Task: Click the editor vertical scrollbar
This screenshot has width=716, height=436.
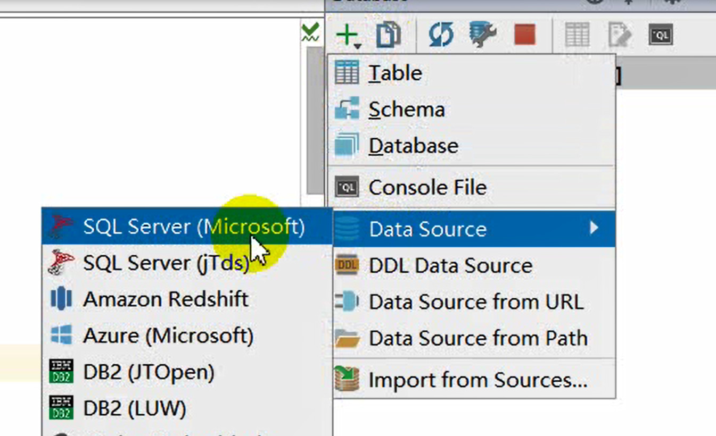Action: pyautogui.click(x=315, y=120)
